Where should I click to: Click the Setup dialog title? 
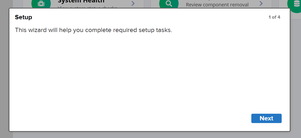[23, 17]
